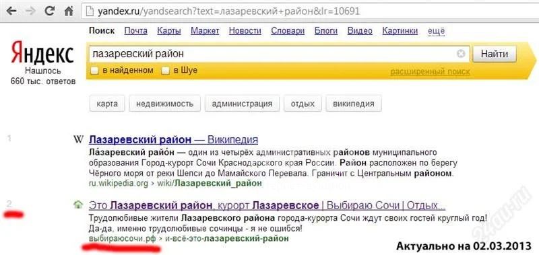This screenshot has width=539, height=255.
Task: Open 'Это Лазаревский район, курорт Лазаревское' result
Action: (267, 205)
